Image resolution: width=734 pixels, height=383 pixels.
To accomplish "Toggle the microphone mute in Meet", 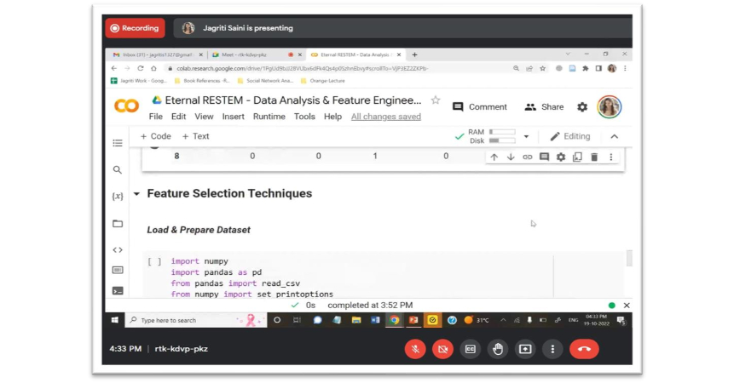I will 415,349.
